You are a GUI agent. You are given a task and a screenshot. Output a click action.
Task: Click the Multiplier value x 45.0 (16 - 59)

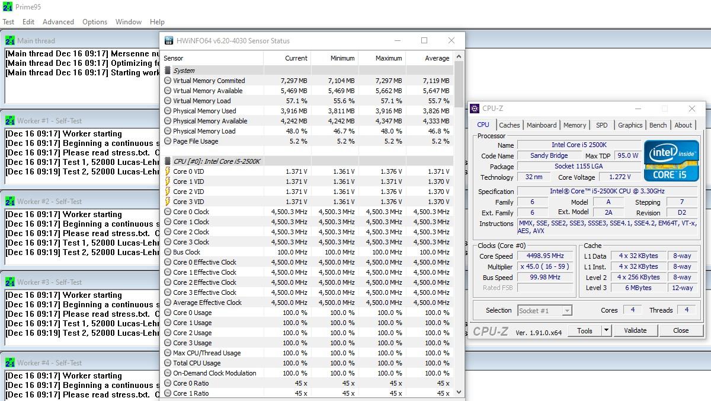545,267
